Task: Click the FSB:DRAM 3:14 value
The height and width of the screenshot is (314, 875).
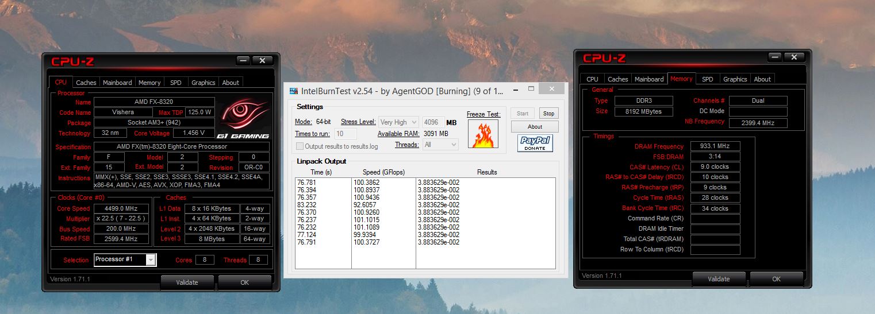Action: tap(715, 157)
